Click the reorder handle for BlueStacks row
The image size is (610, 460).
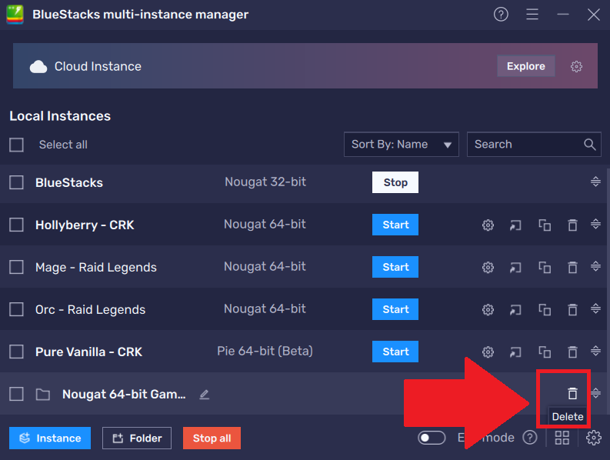[x=595, y=182]
